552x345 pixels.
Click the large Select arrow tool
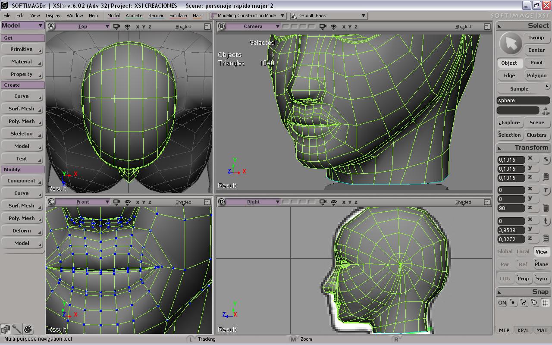511,43
